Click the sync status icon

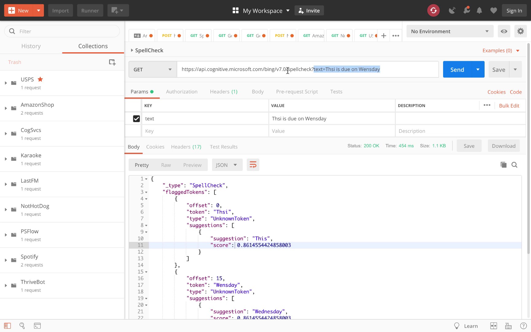433,10
